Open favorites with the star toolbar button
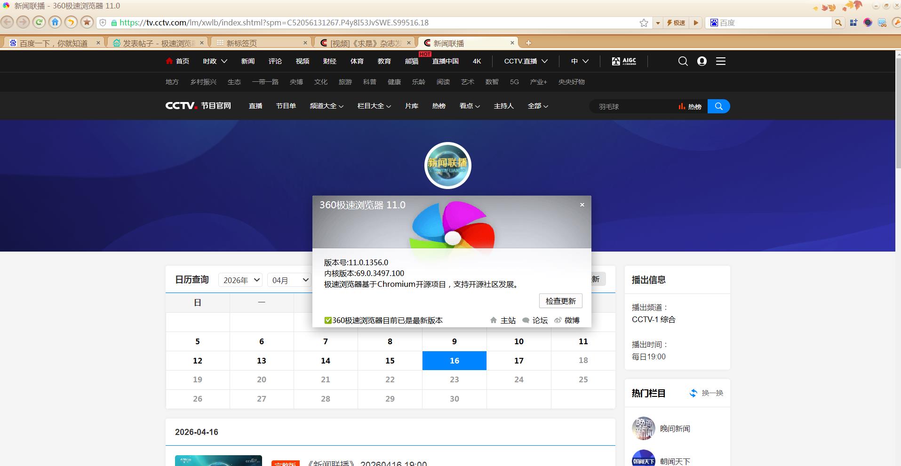The height and width of the screenshot is (466, 901). click(87, 22)
